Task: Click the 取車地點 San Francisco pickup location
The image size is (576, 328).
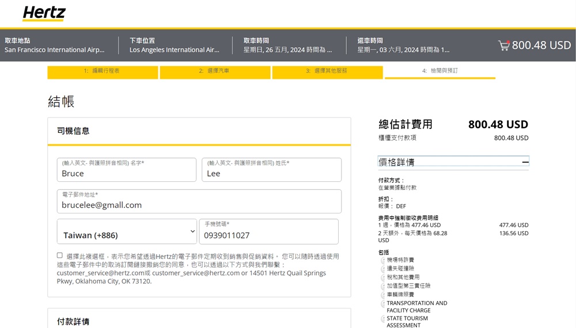Action: 54,45
